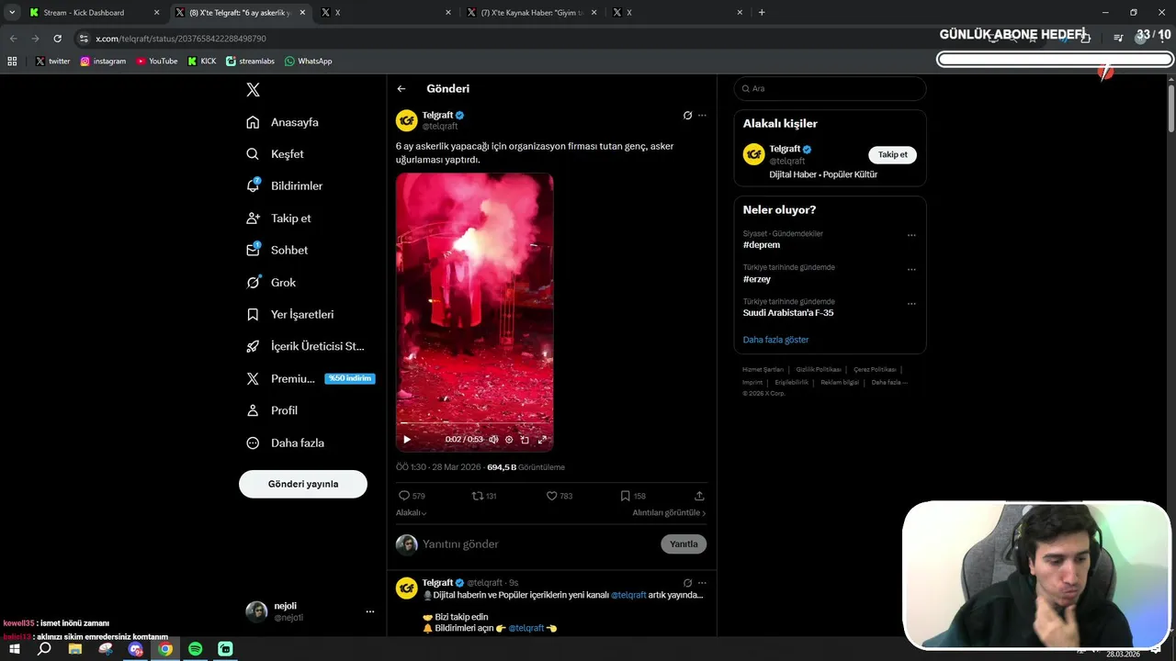The image size is (1176, 661).
Task: Open Premium sidebar item
Action: [x=310, y=379]
